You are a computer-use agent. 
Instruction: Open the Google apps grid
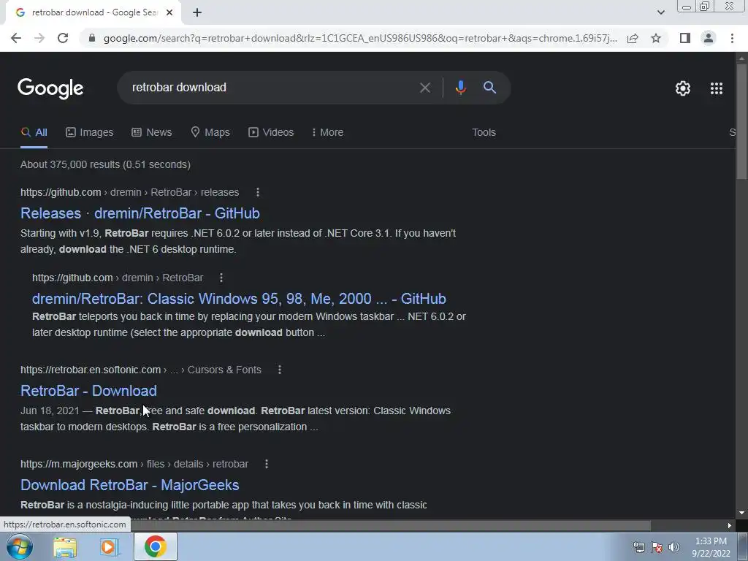[717, 88]
